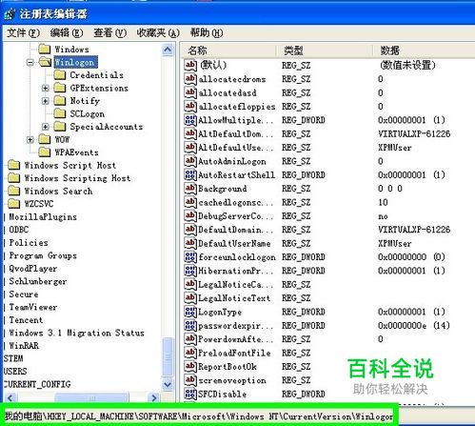This screenshot has width=475, height=426.
Task: Click DWORD icon of AllowMultiple value
Action: (x=190, y=120)
